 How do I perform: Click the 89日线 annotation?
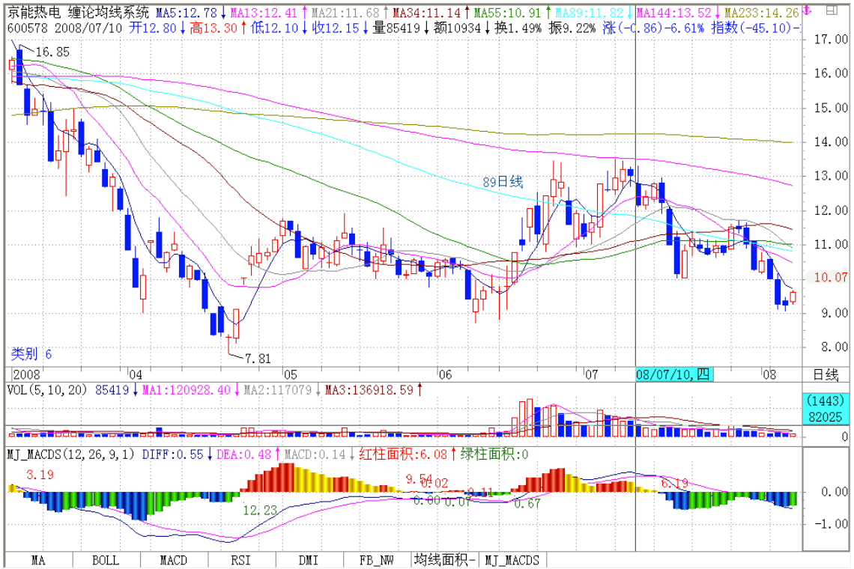coord(503,182)
